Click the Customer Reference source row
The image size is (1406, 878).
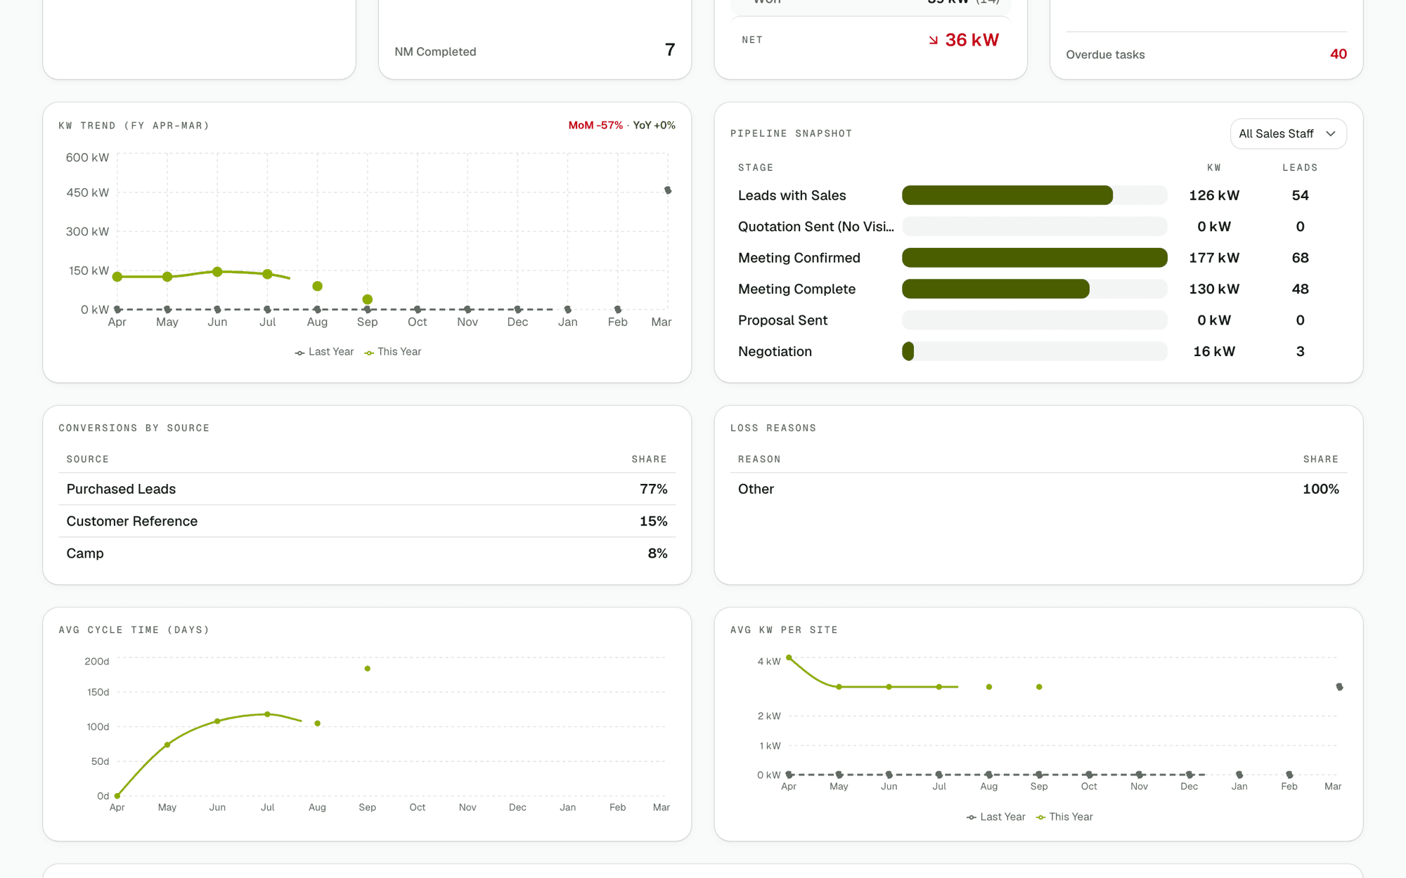point(367,521)
